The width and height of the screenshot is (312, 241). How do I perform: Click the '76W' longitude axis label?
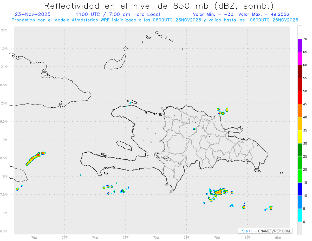coord(34,237)
